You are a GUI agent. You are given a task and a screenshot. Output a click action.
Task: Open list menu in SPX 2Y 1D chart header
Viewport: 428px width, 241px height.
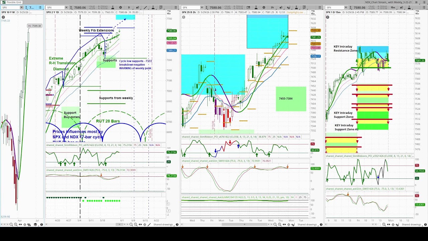coord(176,7)
